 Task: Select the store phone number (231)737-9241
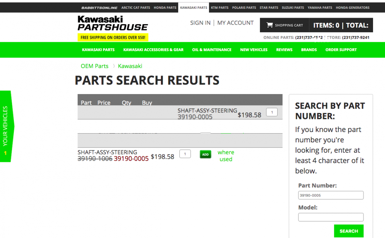(x=355, y=38)
